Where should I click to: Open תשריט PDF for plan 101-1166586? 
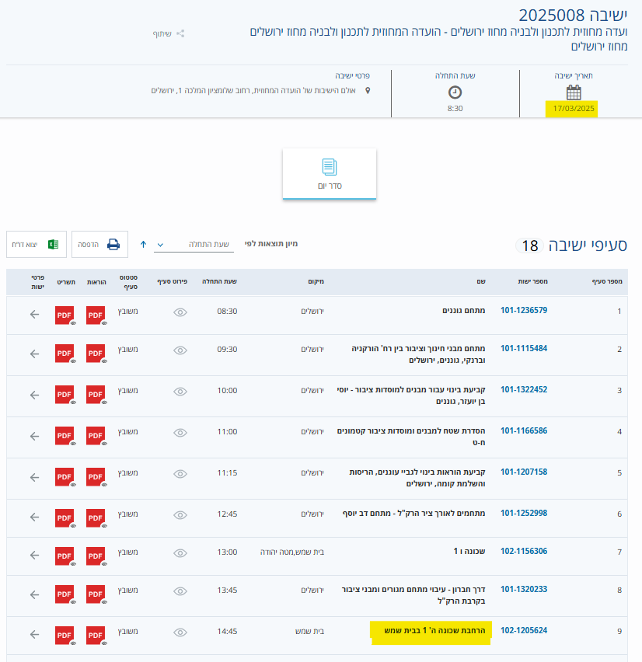tap(65, 436)
